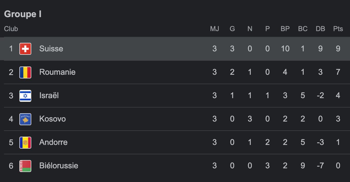This screenshot has width=350, height=182.
Task: Click the Groupe I heading
Action: [x=23, y=14]
